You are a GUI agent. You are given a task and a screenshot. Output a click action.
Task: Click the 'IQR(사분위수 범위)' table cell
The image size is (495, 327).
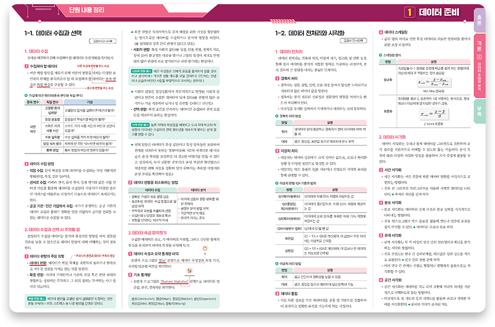(x=289, y=229)
